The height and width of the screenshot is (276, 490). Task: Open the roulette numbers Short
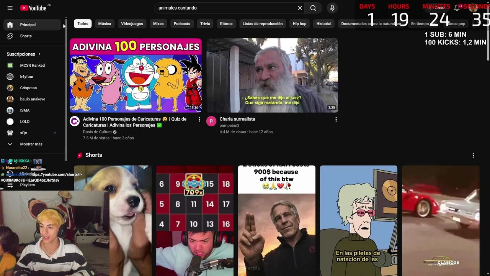pos(195,221)
